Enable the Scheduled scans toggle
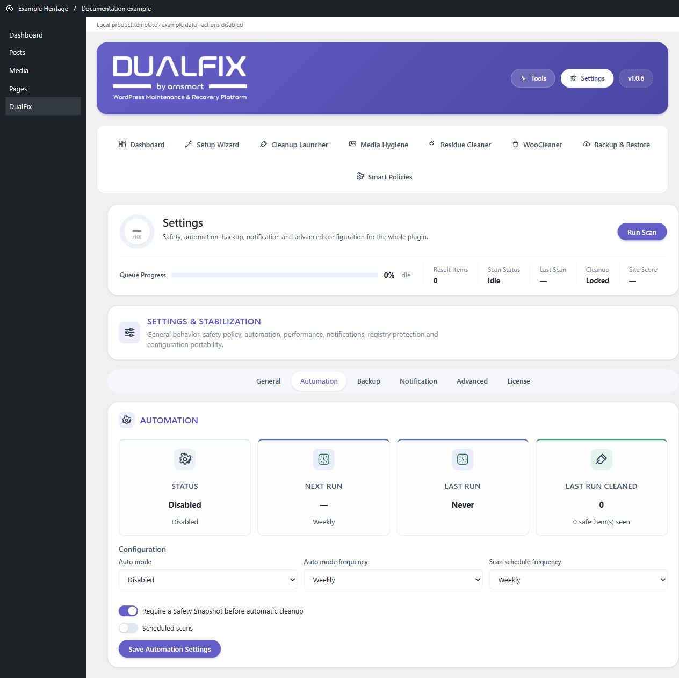This screenshot has height=678, width=679. click(128, 628)
